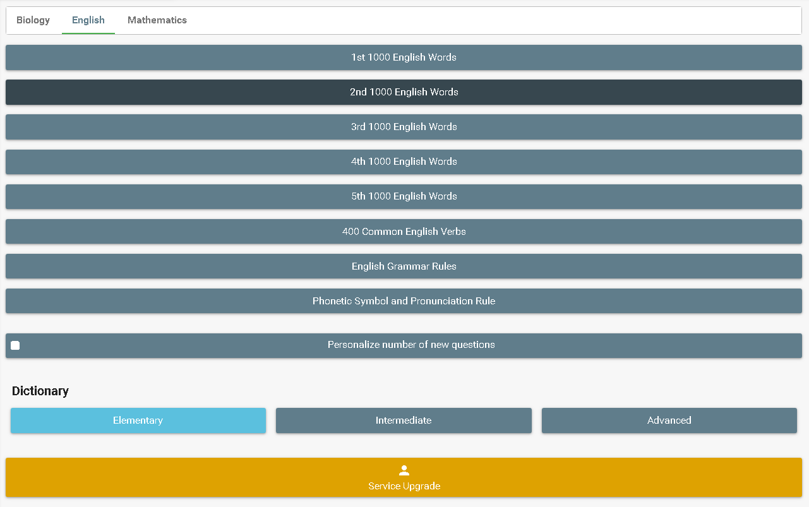The image size is (809, 507).
Task: Choose 3rd 1000 English Words
Action: 404,127
